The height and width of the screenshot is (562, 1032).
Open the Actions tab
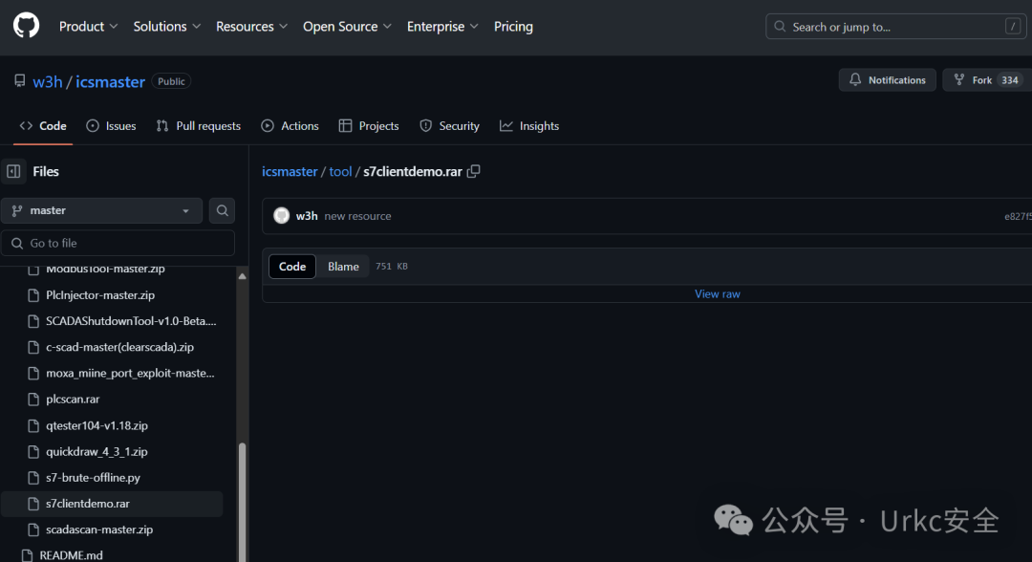290,126
